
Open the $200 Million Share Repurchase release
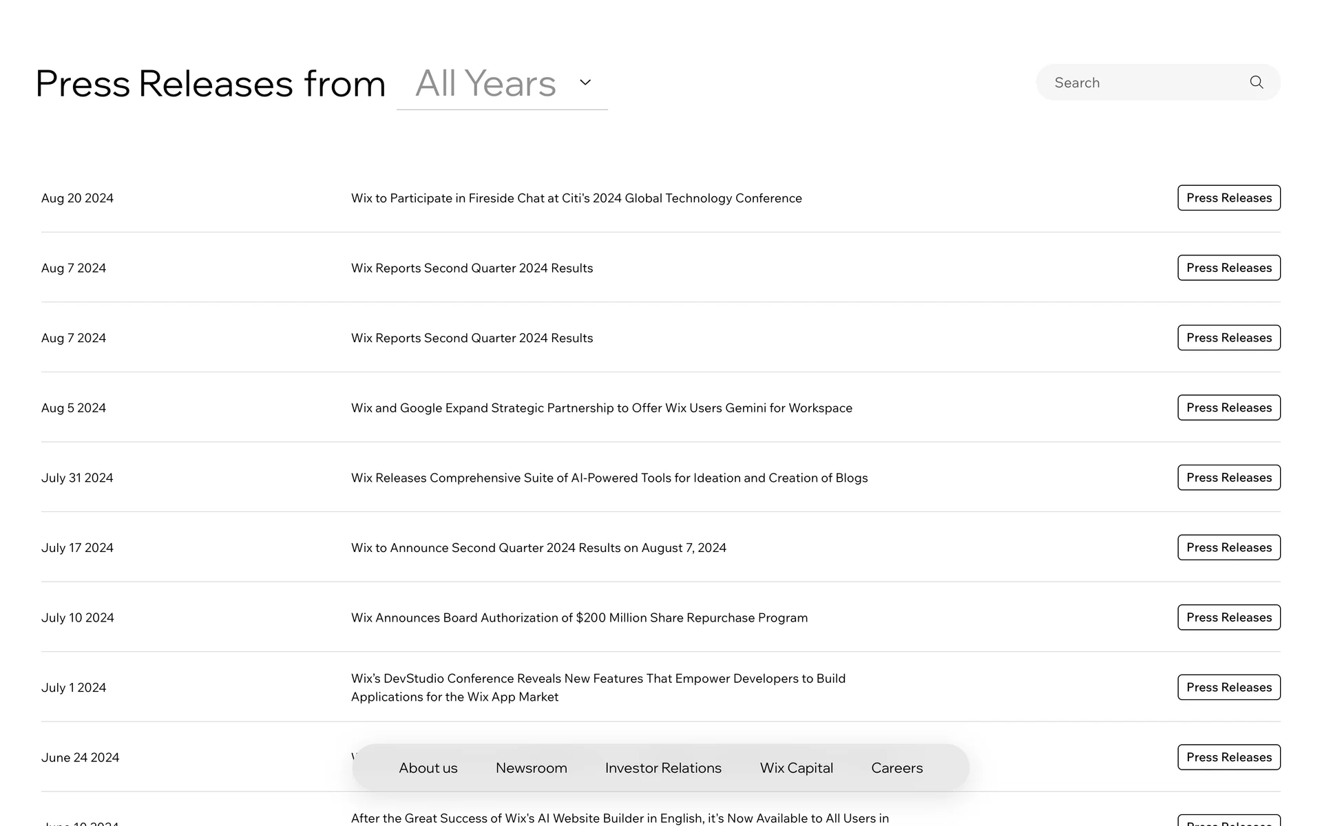tap(579, 618)
